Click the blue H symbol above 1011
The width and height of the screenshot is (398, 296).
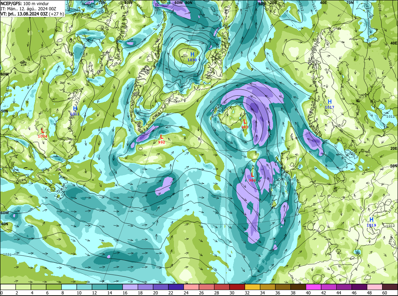75,108
